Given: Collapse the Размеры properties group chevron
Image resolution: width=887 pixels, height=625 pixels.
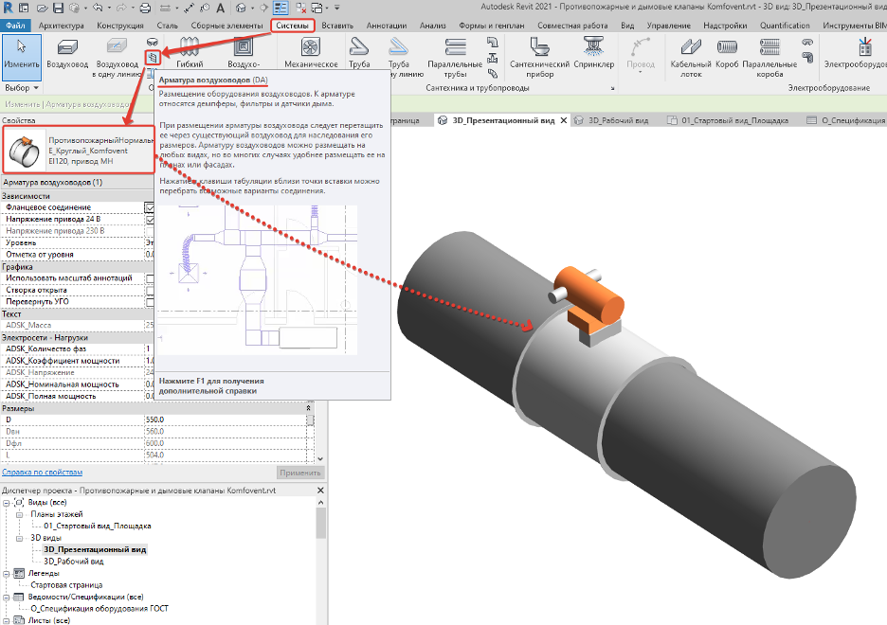Looking at the screenshot, I should click(308, 408).
